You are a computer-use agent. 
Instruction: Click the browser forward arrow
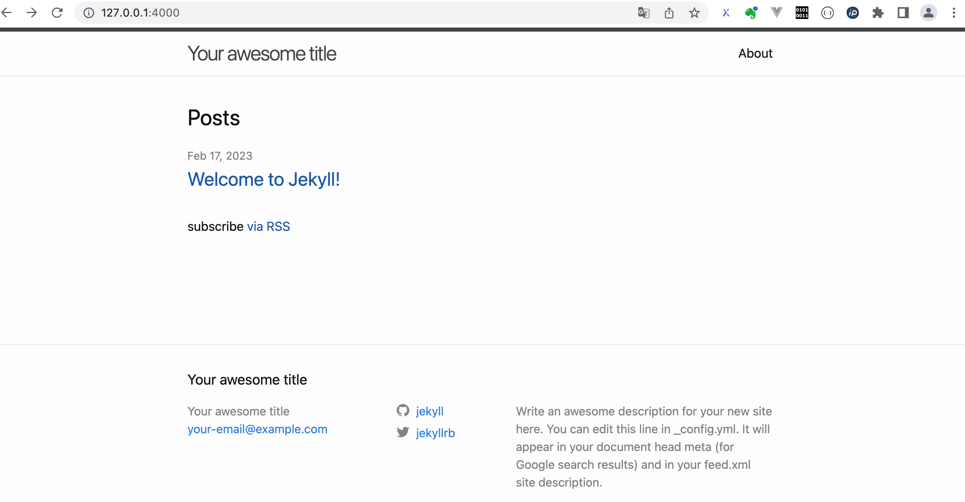coord(32,13)
